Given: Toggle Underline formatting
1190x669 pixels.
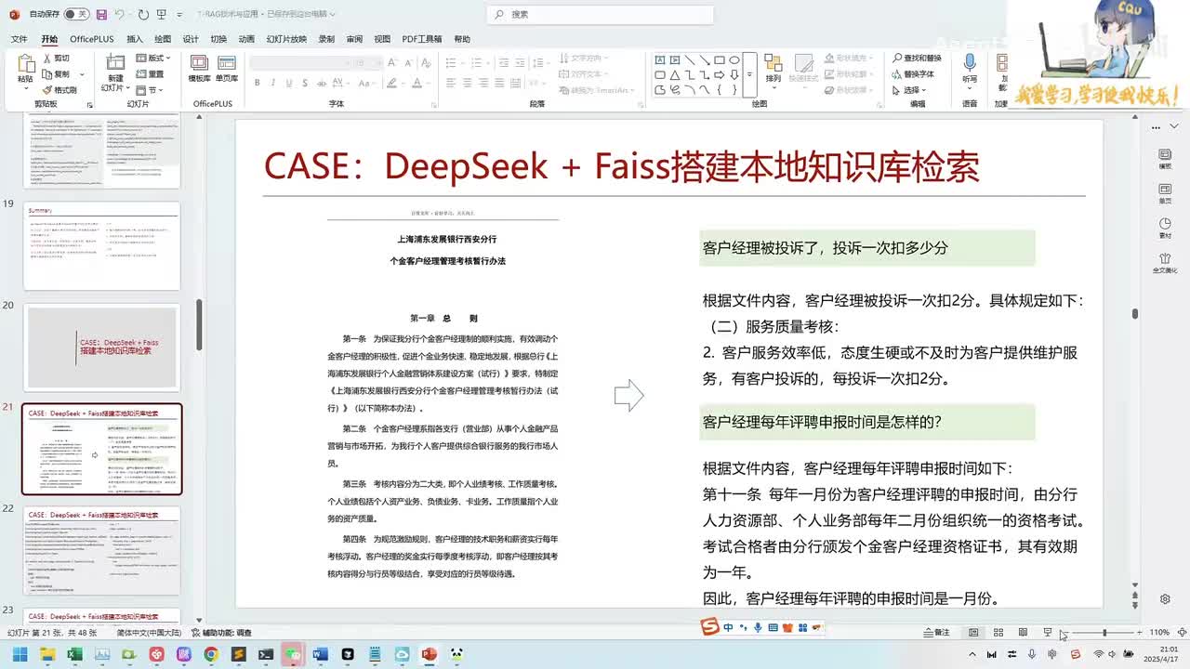Looking at the screenshot, I should [x=287, y=83].
